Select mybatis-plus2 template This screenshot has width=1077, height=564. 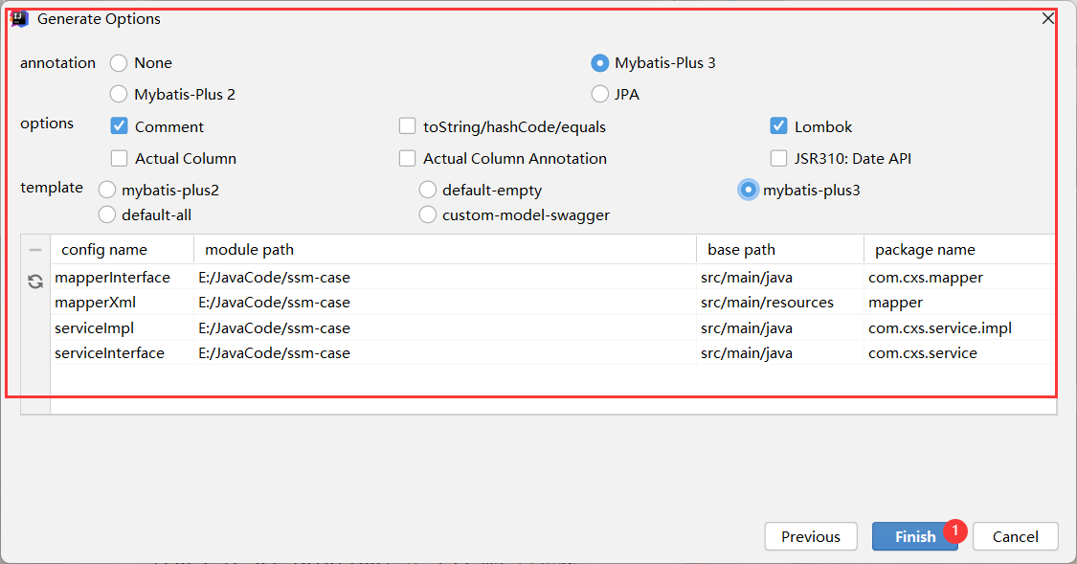click(x=106, y=190)
